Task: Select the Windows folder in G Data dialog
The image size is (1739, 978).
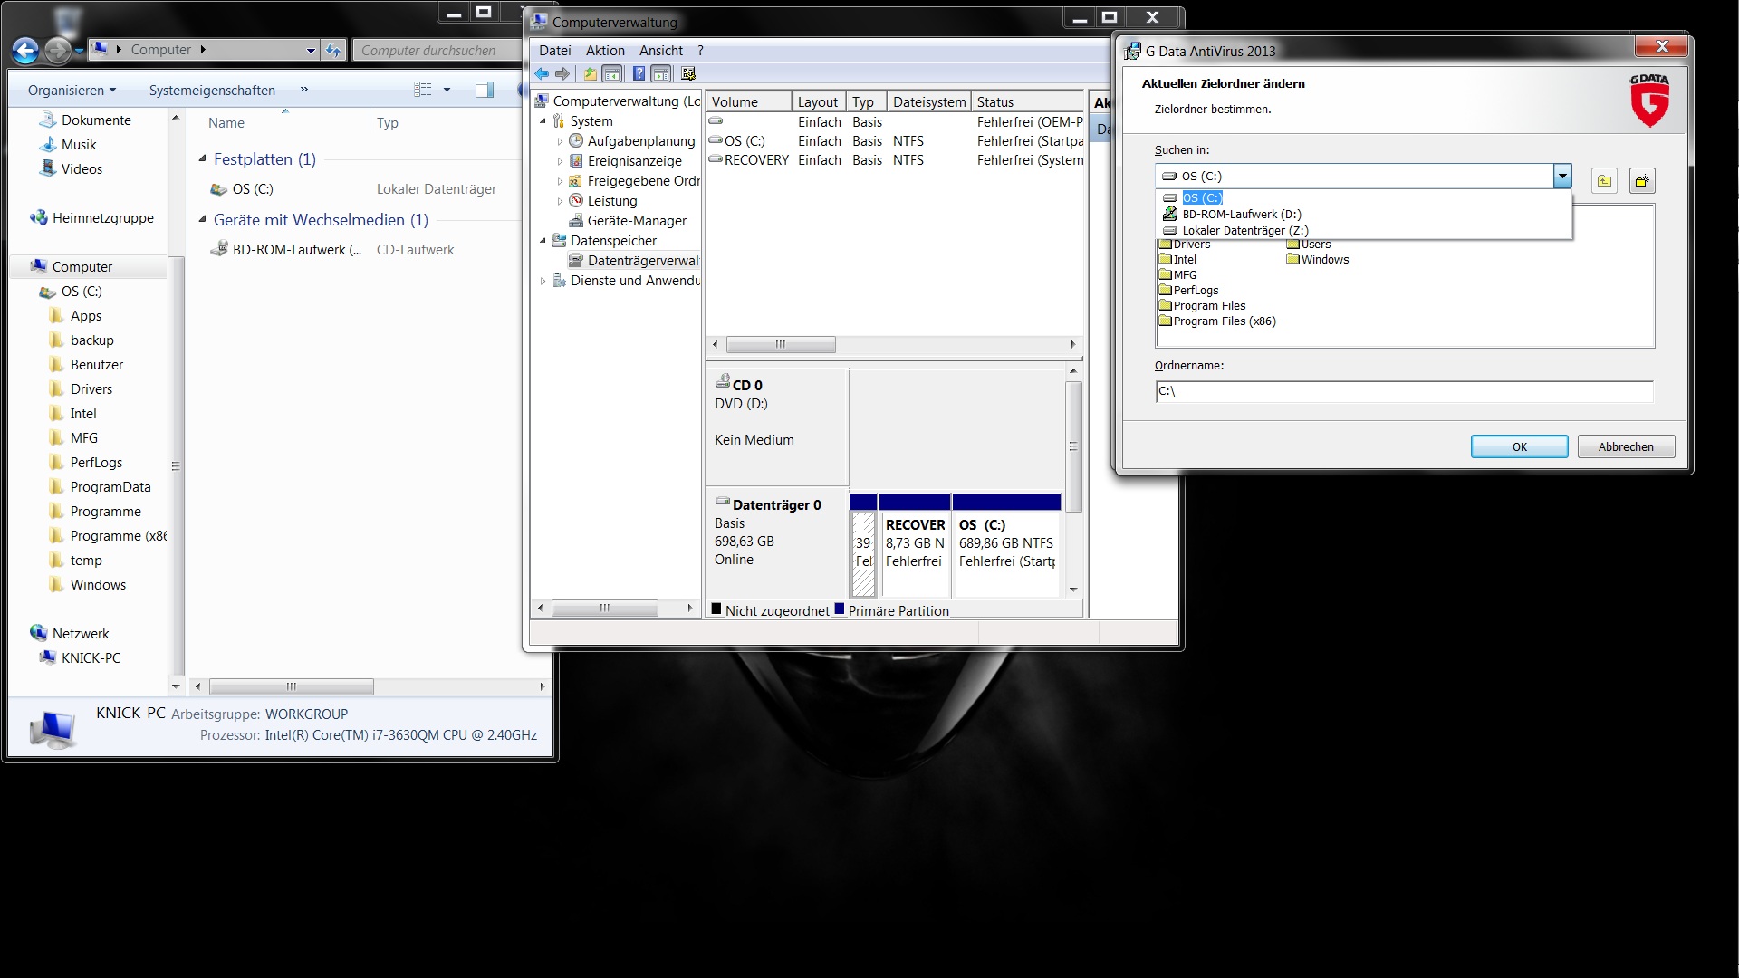Action: point(1318,260)
